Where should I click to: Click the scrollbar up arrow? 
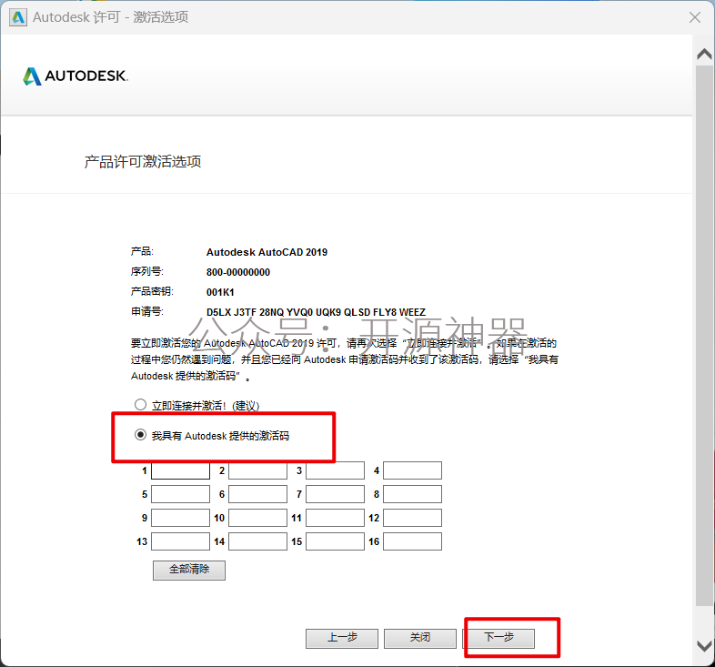tap(704, 55)
